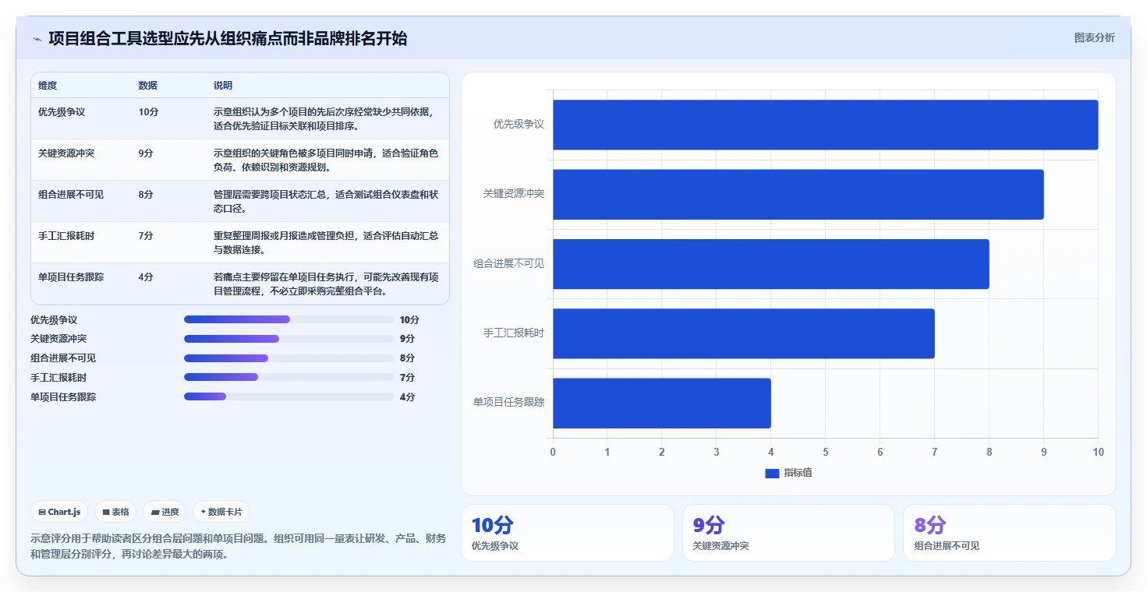1147x592 pixels.
Task: Toggle the 指标值 legend label
Action: (x=798, y=473)
